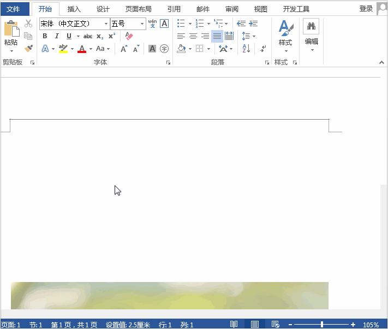The image size is (388, 329).
Task: Open font color dropdown arrow
Action: click(91, 49)
